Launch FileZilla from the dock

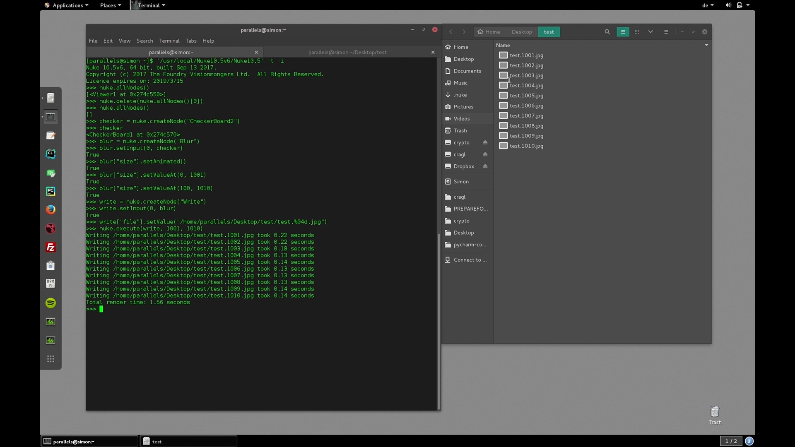click(x=51, y=247)
